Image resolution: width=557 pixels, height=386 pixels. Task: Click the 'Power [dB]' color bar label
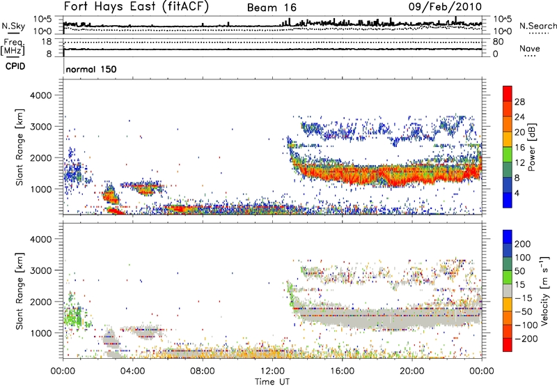tap(532, 147)
